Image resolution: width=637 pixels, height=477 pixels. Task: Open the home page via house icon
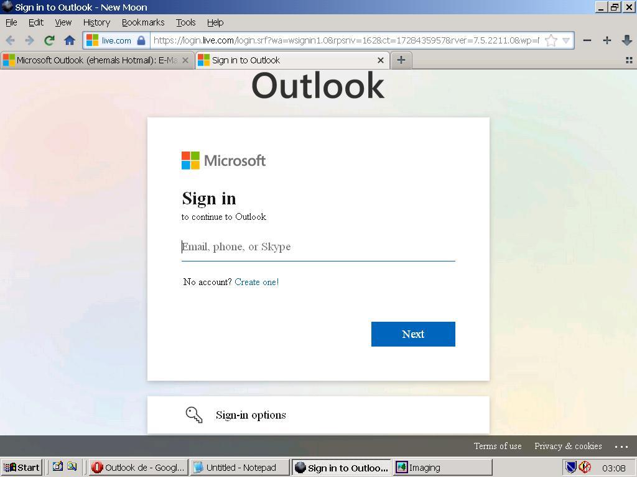coord(70,40)
